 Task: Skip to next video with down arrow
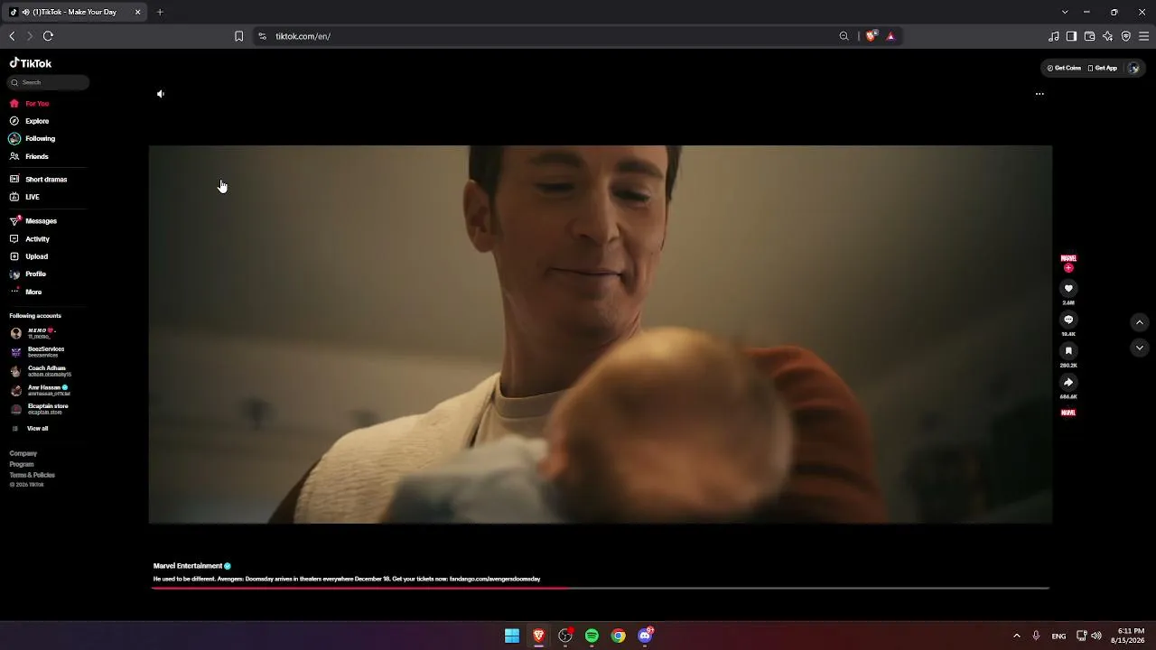click(1140, 348)
